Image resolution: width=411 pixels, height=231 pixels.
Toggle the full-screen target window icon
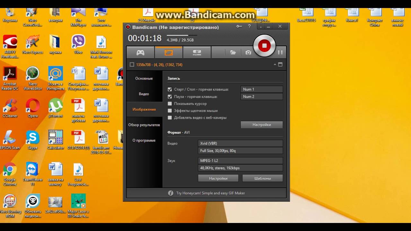280,64
